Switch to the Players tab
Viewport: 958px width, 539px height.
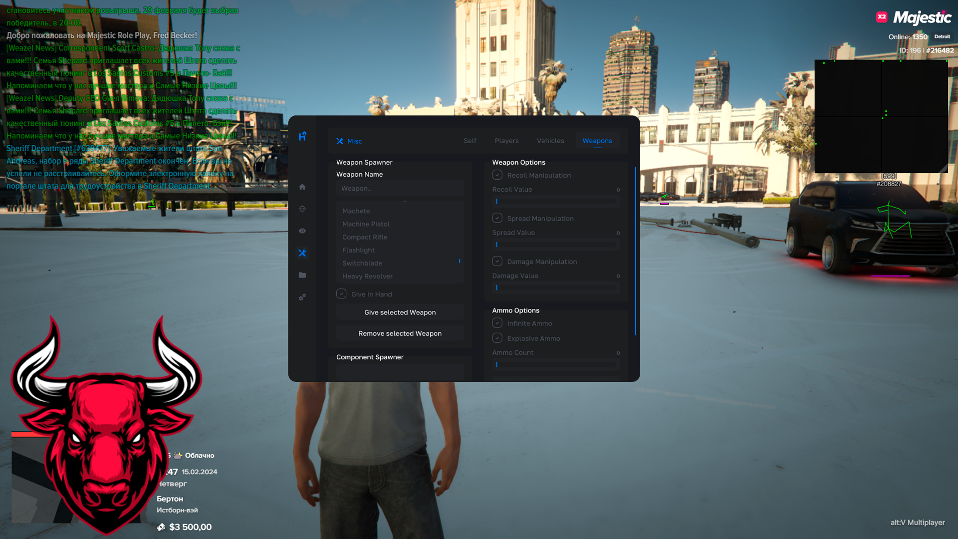506,141
